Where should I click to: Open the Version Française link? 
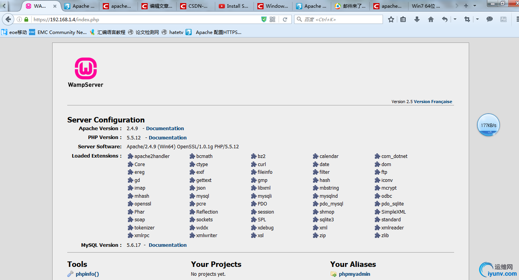coord(433,102)
